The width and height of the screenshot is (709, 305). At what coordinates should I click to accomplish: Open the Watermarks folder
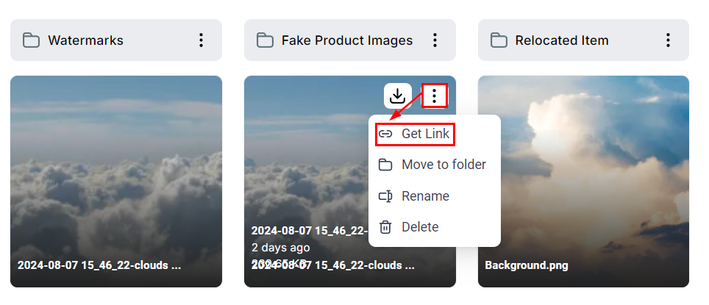pos(116,40)
